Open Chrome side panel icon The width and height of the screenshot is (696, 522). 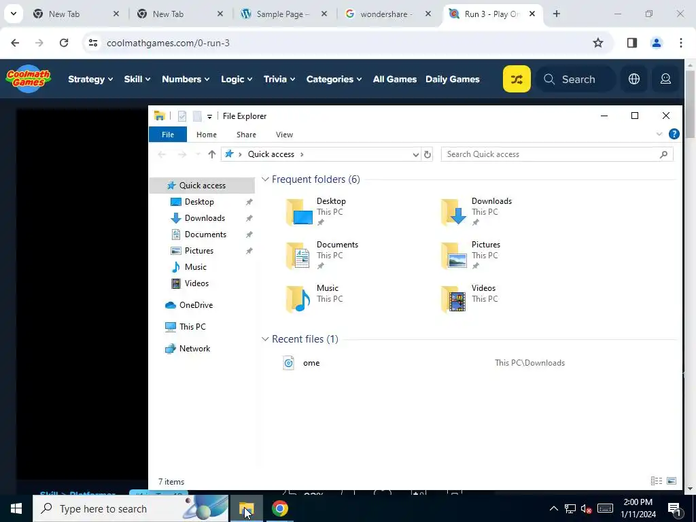tap(631, 43)
